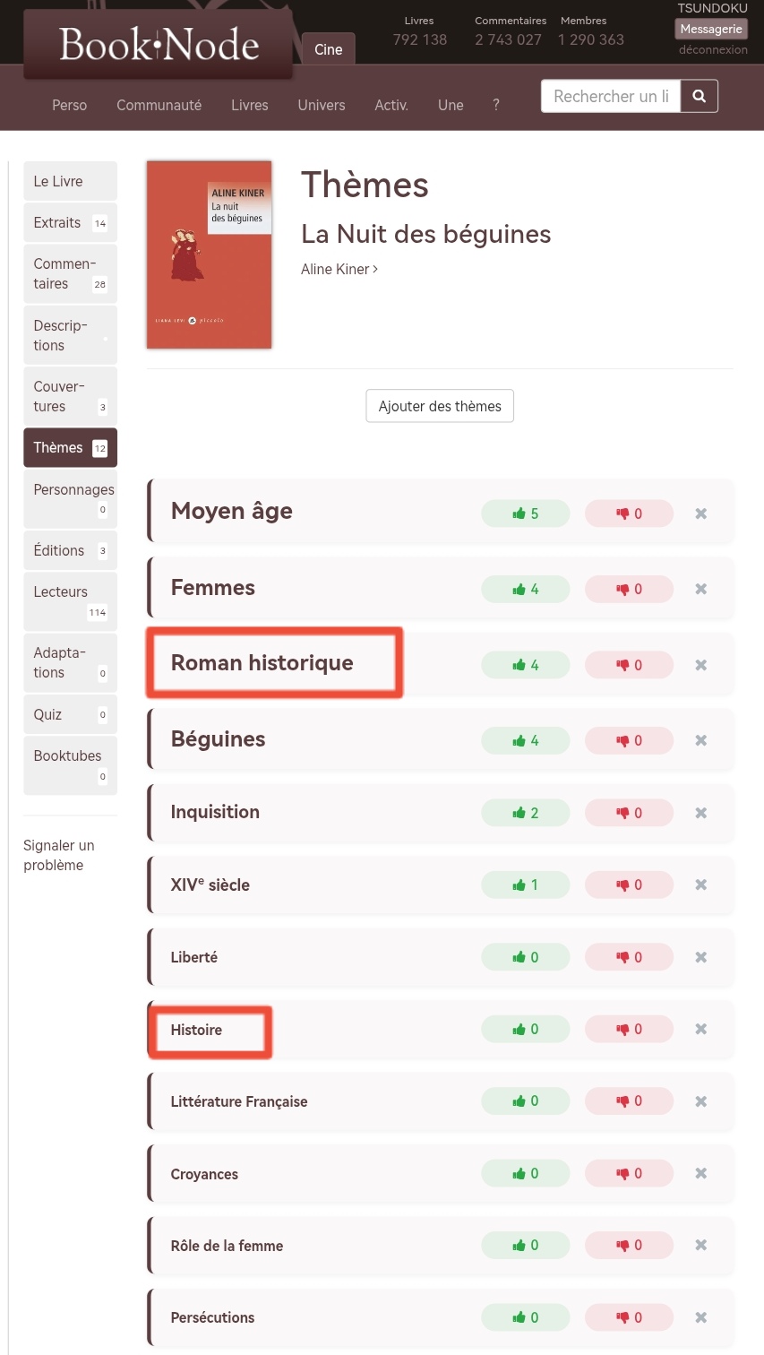The height and width of the screenshot is (1355, 764).
Task: Open the Éditions sidebar section
Action: pyautogui.click(x=70, y=550)
